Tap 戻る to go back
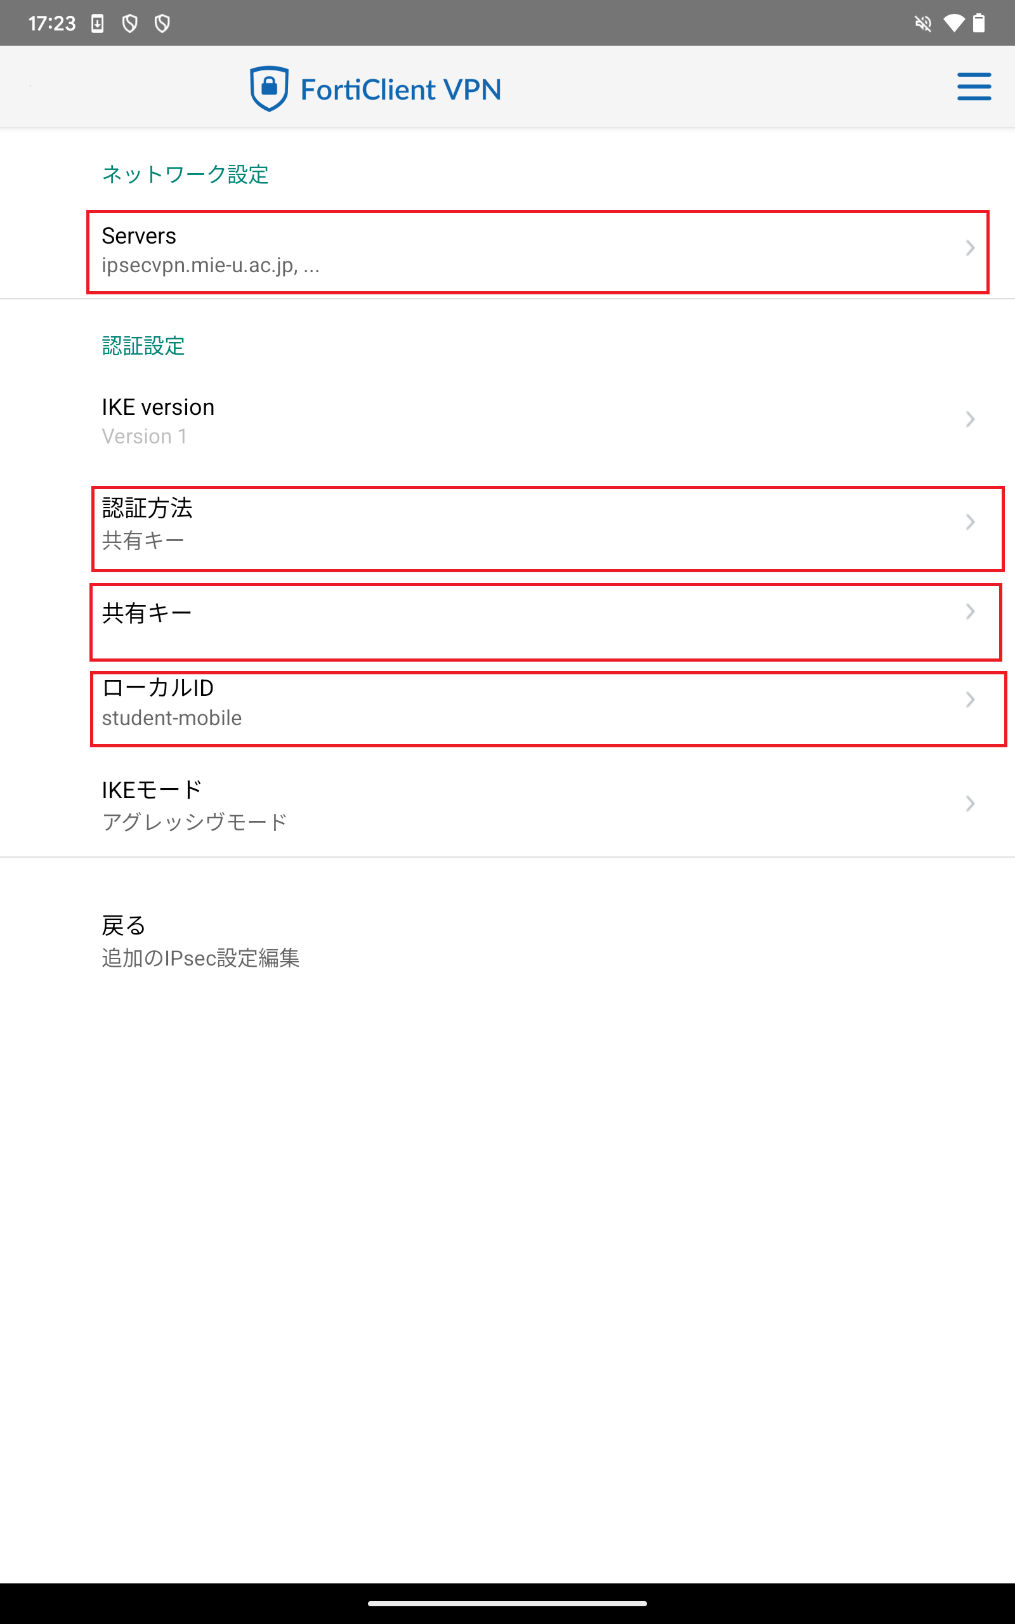The height and width of the screenshot is (1624, 1015). 124,926
